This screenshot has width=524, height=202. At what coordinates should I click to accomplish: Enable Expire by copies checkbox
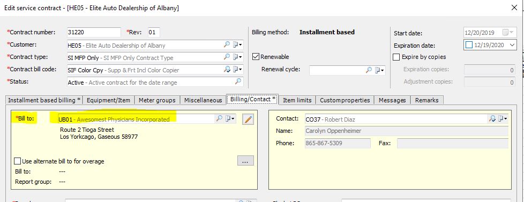396,57
